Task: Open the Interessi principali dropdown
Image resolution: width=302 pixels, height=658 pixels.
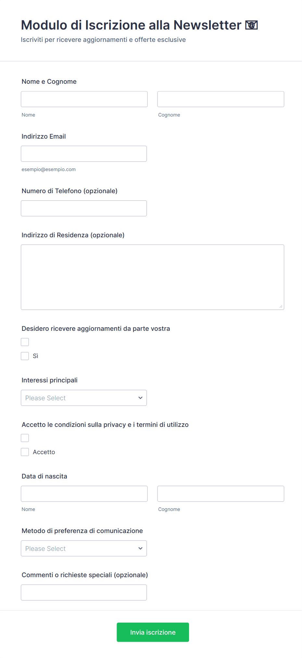Action: (84, 398)
